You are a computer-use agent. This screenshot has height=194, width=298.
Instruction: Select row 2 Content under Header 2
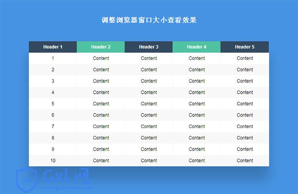pyautogui.click(x=101, y=70)
